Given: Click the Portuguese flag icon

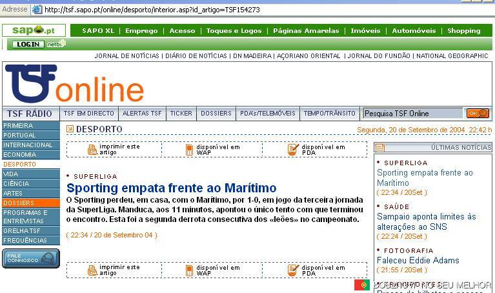Looking at the screenshot, I should click(362, 285).
